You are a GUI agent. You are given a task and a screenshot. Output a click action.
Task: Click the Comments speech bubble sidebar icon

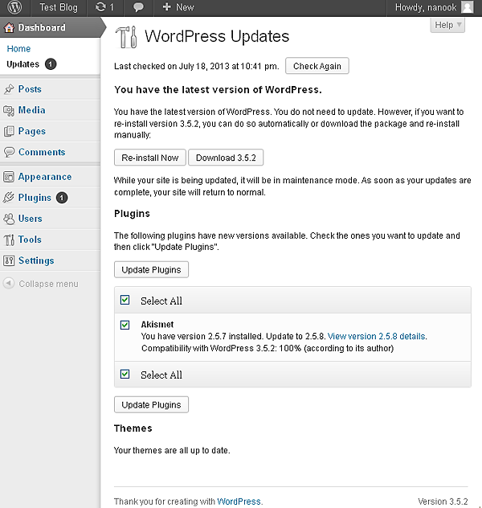click(x=9, y=152)
